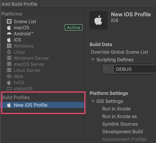Collapse the iOS Settings section

point(93,101)
